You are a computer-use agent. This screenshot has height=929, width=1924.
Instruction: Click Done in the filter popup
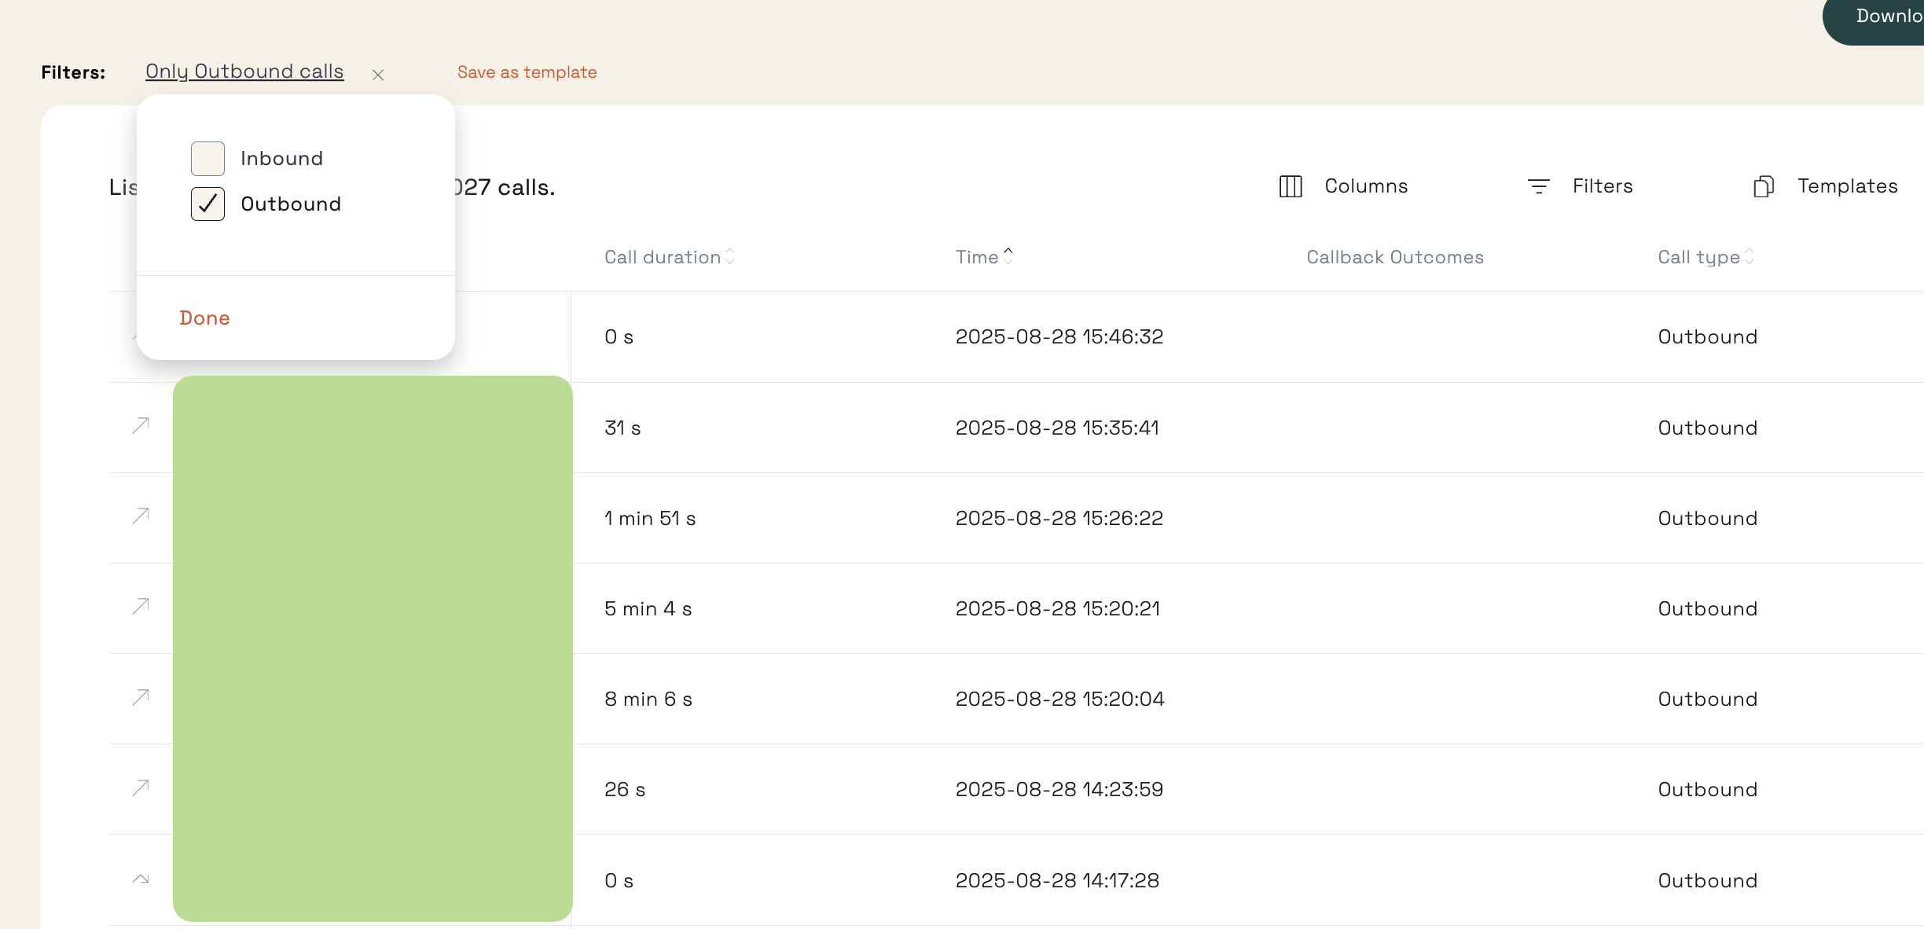[204, 318]
